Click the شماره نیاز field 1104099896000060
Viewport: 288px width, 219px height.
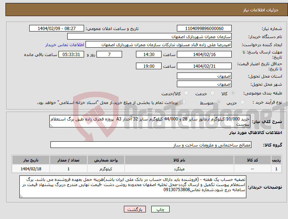pos(204,28)
